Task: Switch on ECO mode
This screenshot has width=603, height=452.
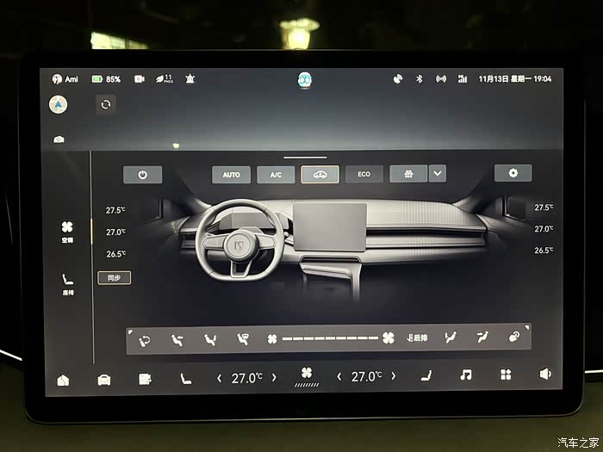Action: (x=364, y=174)
